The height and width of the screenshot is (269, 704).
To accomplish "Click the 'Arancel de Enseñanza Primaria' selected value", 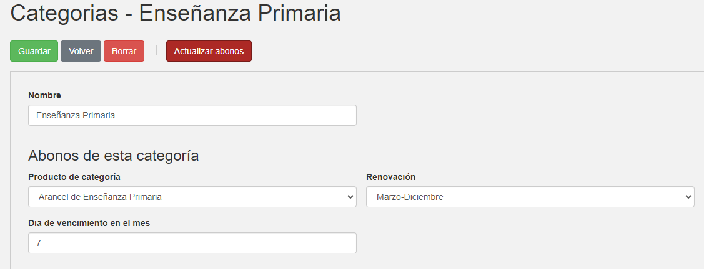I will [100, 197].
